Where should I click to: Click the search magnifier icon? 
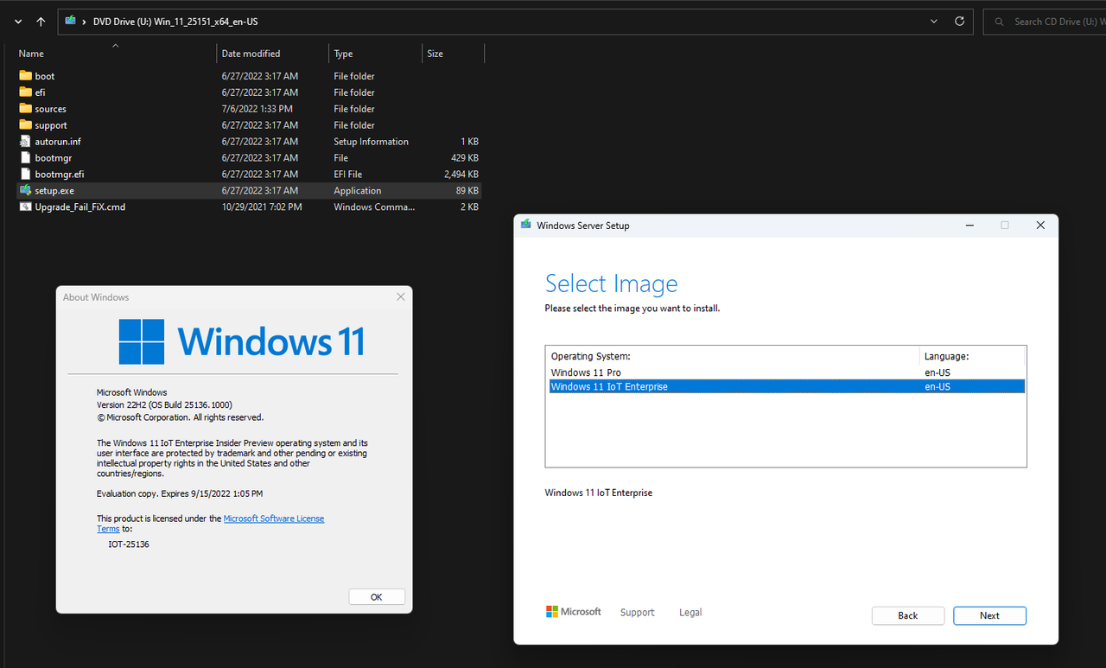1000,22
